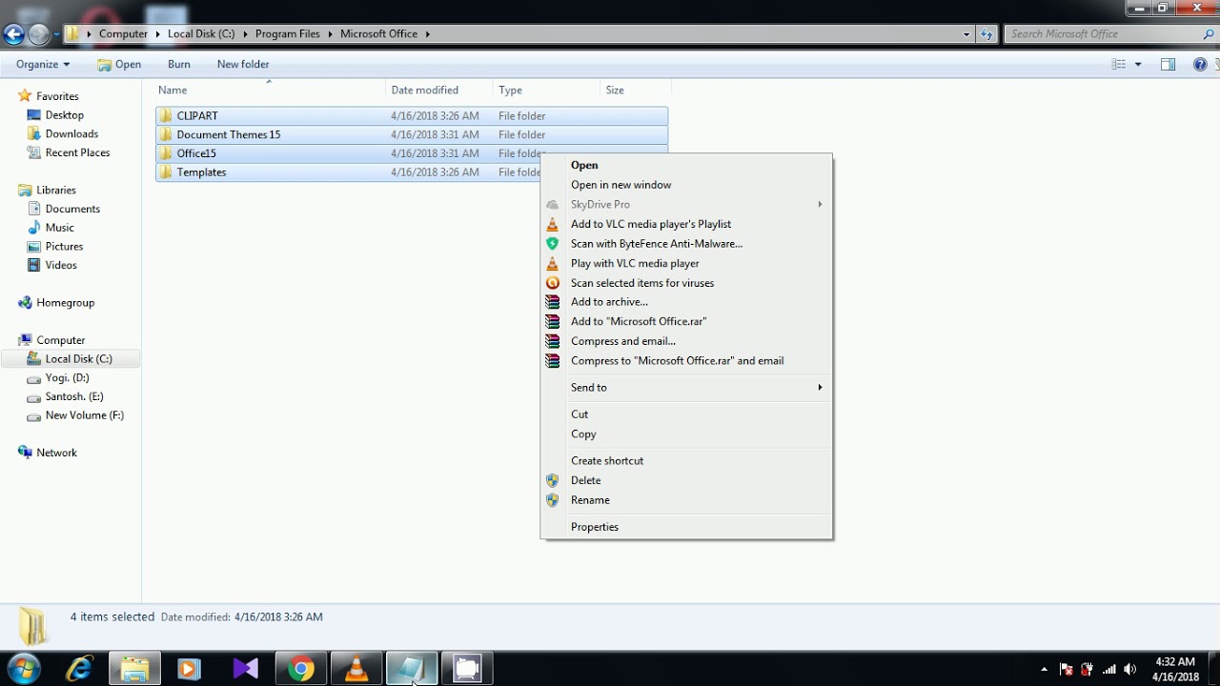
Task: Click the Document Themes 15 folder icon
Action: (166, 134)
